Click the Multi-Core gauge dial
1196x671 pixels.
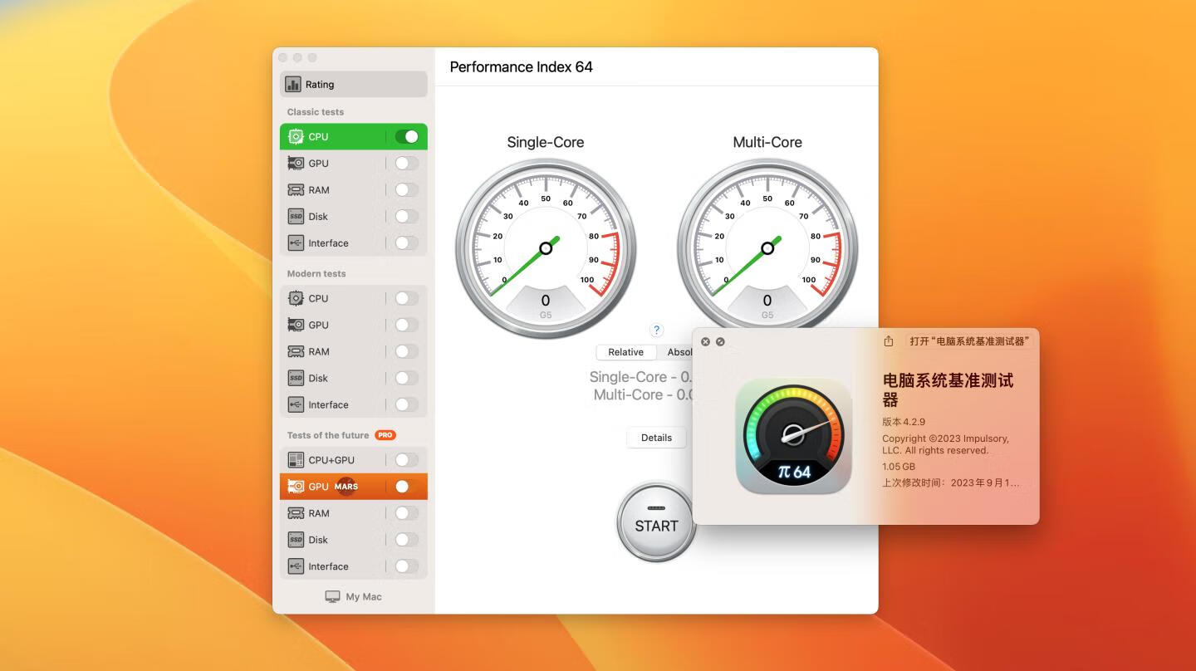click(x=767, y=248)
